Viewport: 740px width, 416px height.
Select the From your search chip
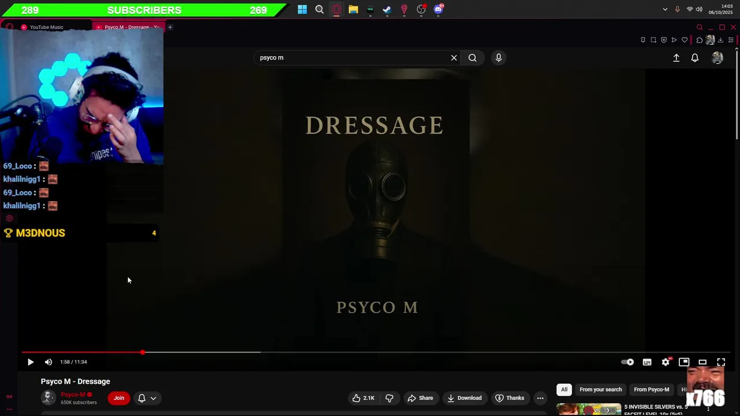[x=601, y=389]
